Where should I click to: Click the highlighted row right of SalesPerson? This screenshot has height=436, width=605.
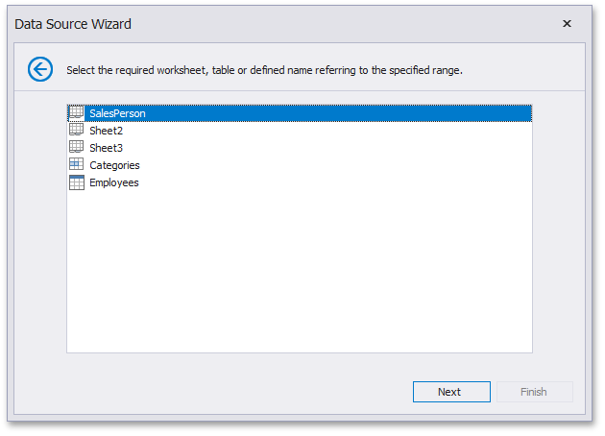pyautogui.click(x=336, y=113)
